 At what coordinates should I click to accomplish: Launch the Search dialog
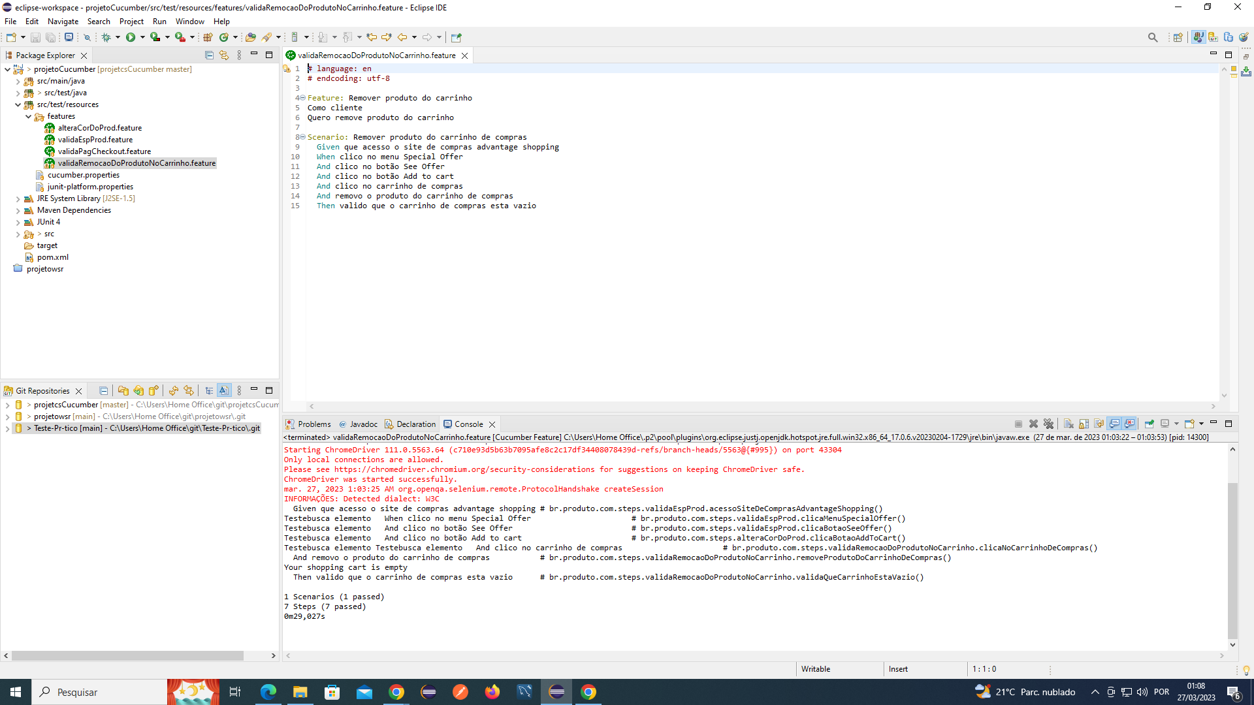click(1153, 37)
